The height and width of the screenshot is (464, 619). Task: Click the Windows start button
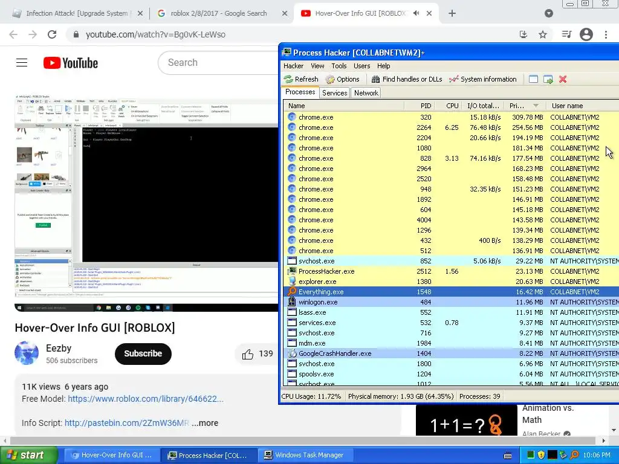28,455
